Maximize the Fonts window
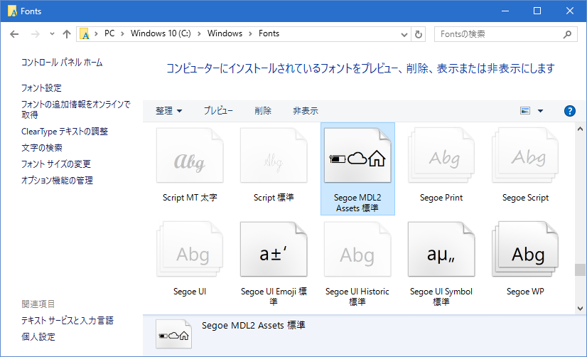587x357 pixels. pos(537,11)
